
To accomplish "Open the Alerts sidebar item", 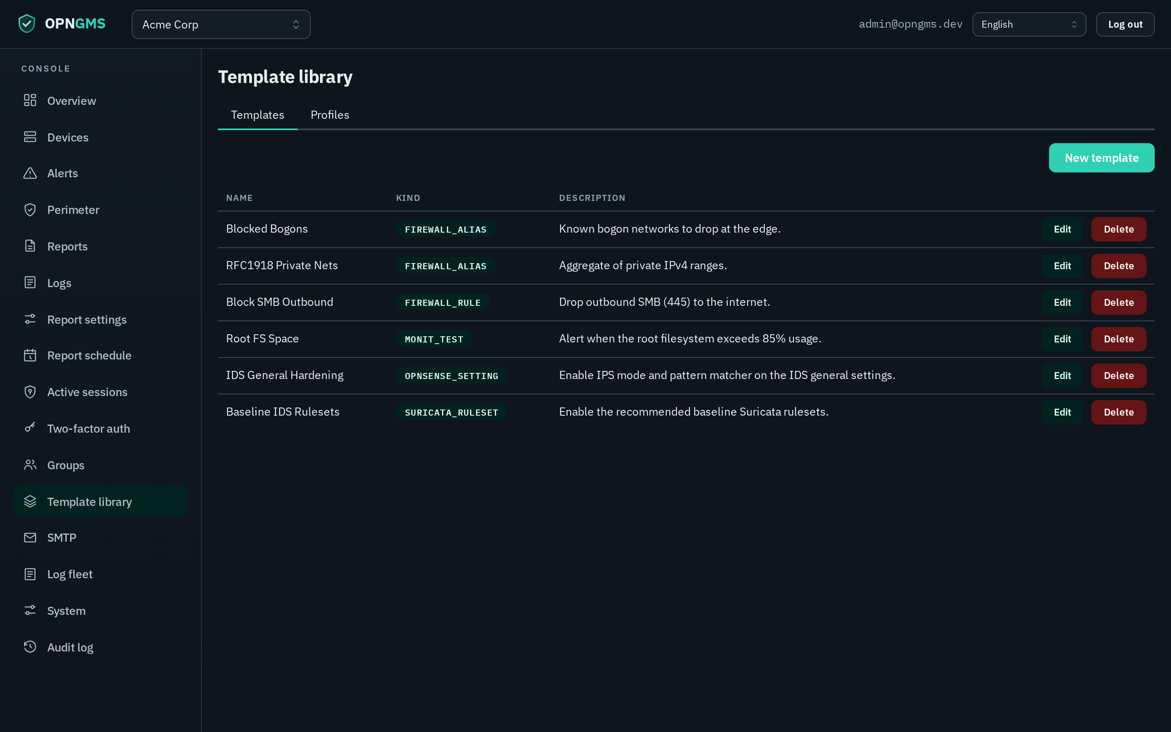I will click(100, 173).
